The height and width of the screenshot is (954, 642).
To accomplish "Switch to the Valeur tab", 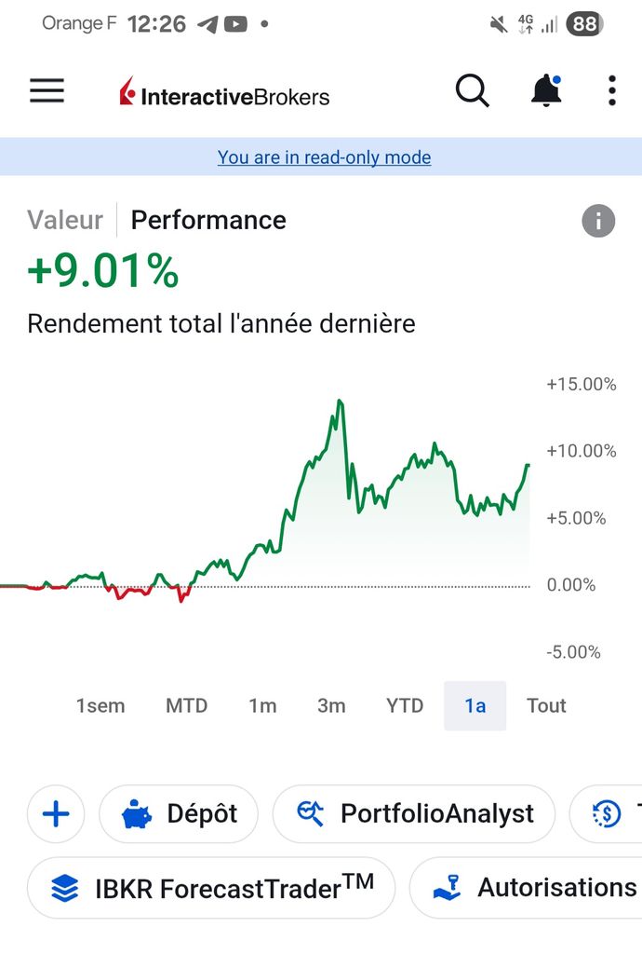I will click(x=65, y=220).
